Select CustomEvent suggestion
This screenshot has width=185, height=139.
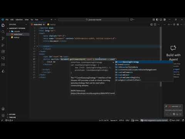click(144, 75)
